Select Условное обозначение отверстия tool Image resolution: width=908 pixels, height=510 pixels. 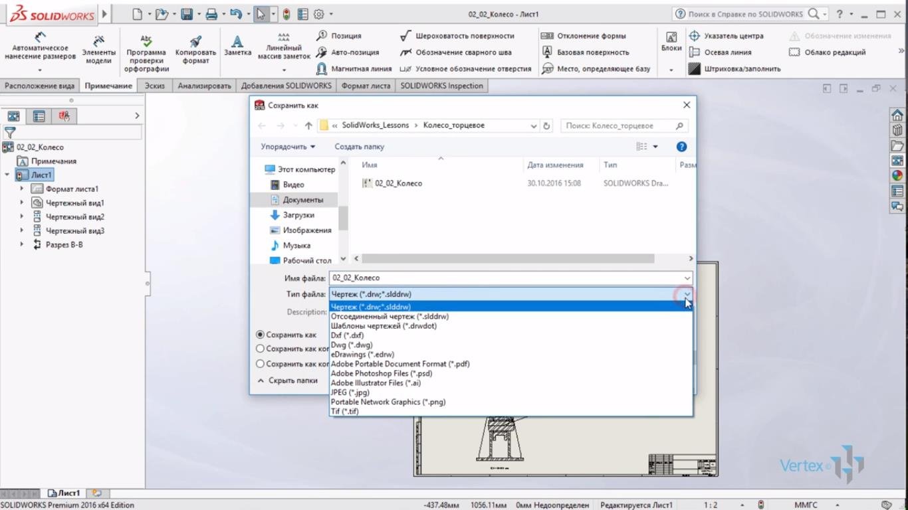coord(465,68)
